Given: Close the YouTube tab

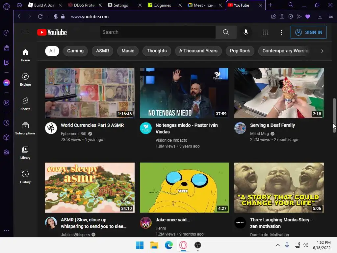Looking at the screenshot, I should [x=260, y=5].
